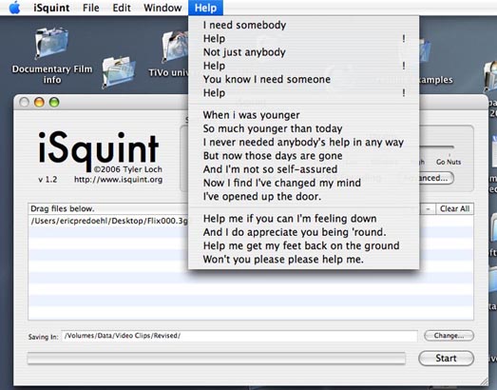Image resolution: width=497 pixels, height=390 pixels.
Task: Select 'Help me get my feet back' item
Action: (304, 245)
